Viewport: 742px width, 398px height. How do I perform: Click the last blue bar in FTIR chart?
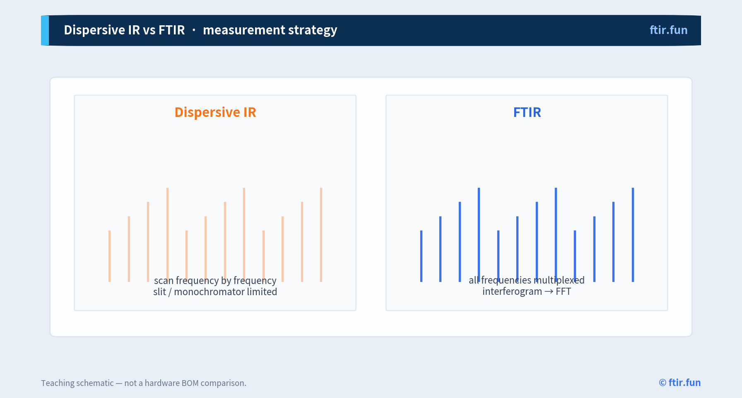click(633, 235)
